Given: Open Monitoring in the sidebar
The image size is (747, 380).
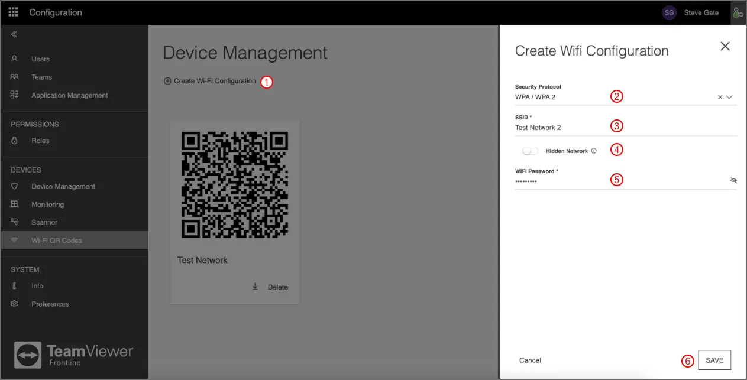Looking at the screenshot, I should click(47, 204).
